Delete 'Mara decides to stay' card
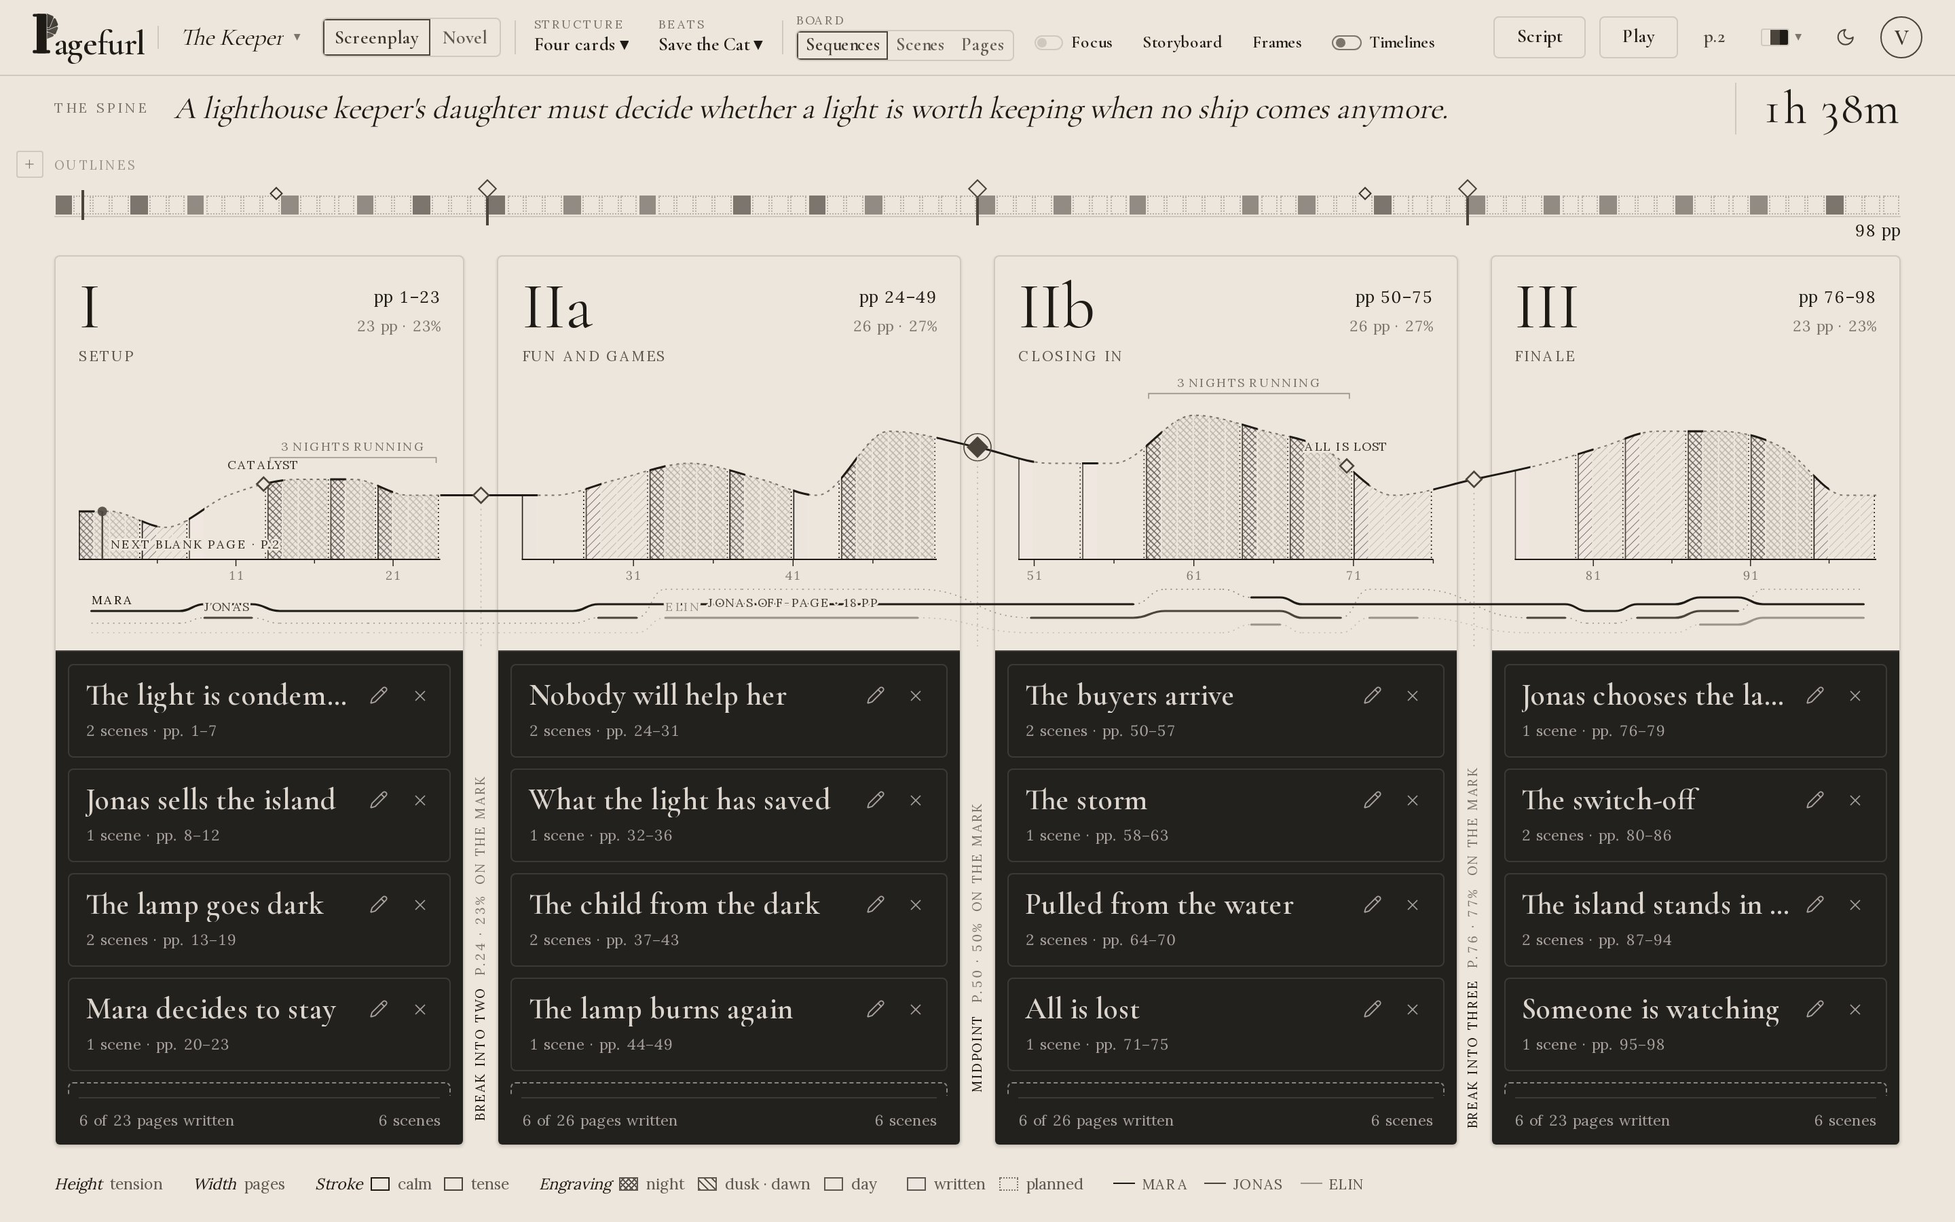 tap(420, 1010)
